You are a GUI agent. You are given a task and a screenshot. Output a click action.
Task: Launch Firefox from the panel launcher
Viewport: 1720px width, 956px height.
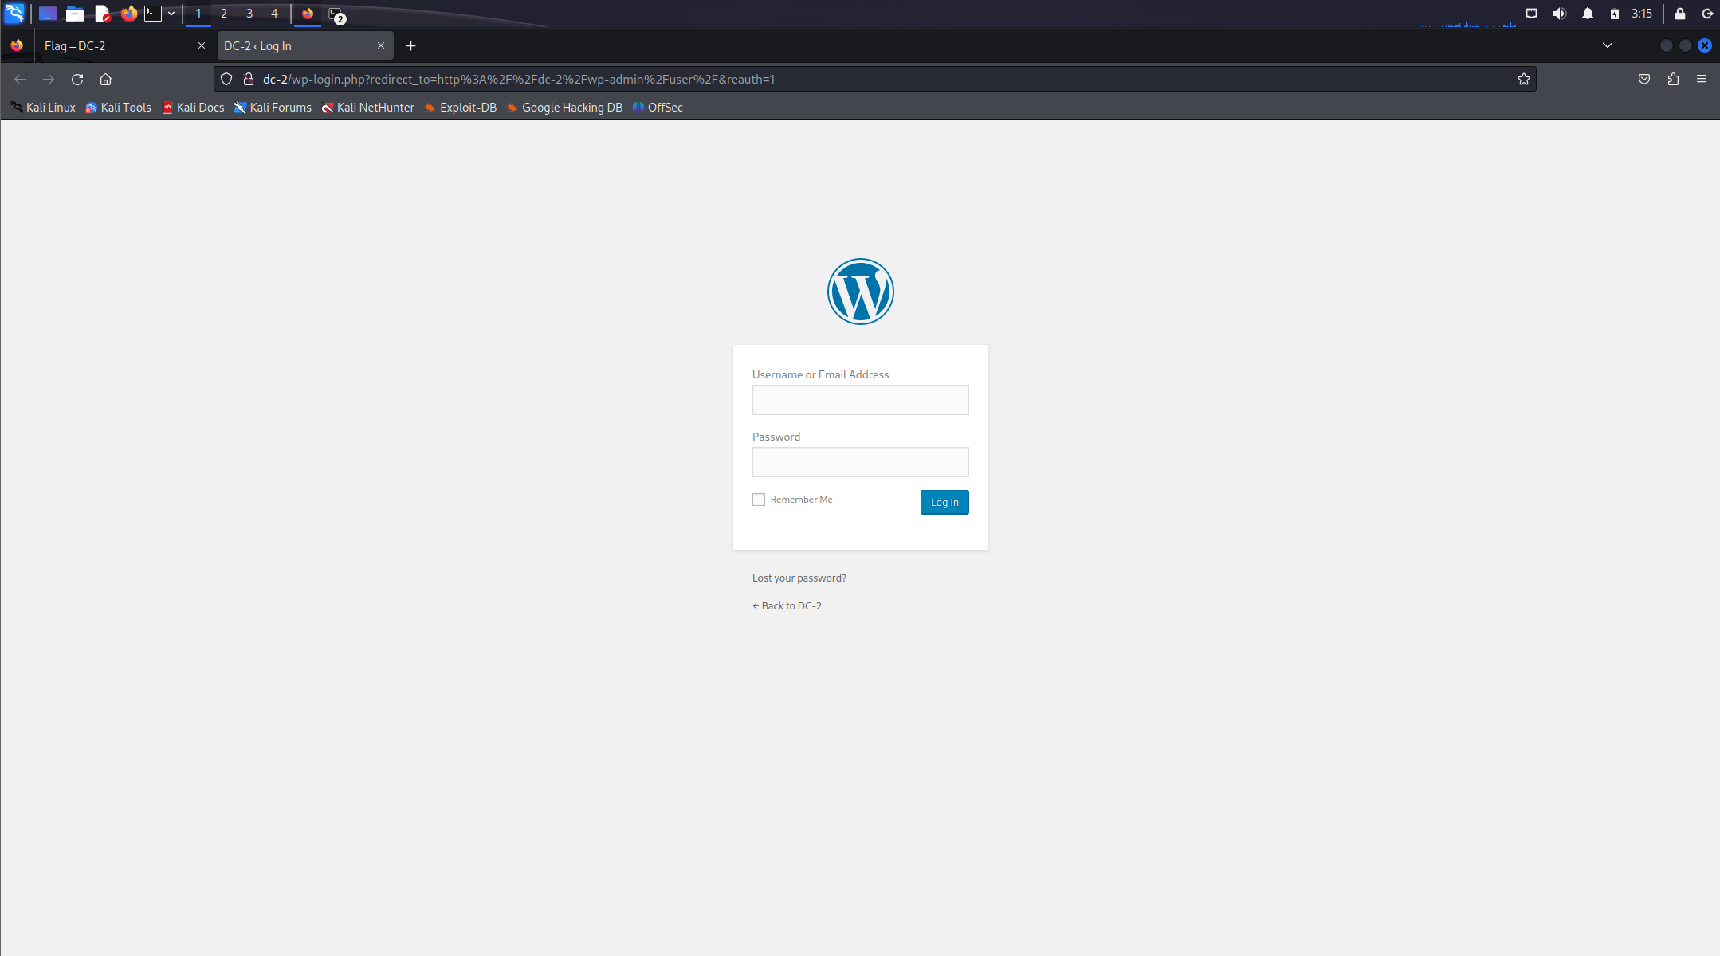(x=129, y=14)
